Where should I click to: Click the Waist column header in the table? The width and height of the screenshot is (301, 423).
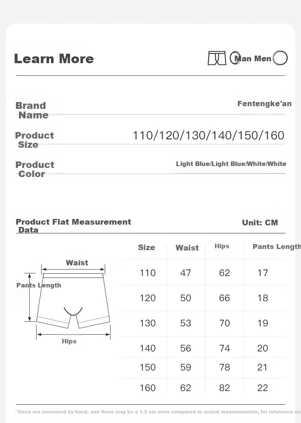pos(187,247)
